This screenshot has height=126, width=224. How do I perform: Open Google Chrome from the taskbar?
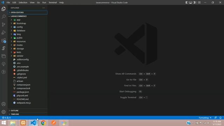pos(43,123)
